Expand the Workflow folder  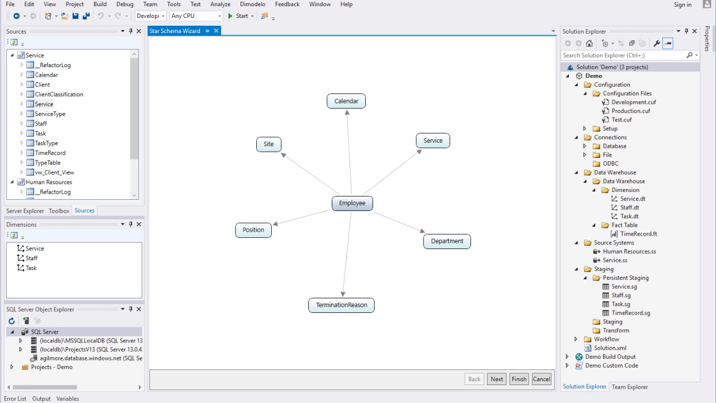576,339
